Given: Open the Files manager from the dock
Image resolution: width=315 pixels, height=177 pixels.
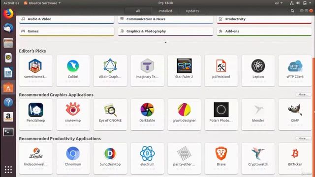Looking at the screenshot, I should tap(8, 43).
